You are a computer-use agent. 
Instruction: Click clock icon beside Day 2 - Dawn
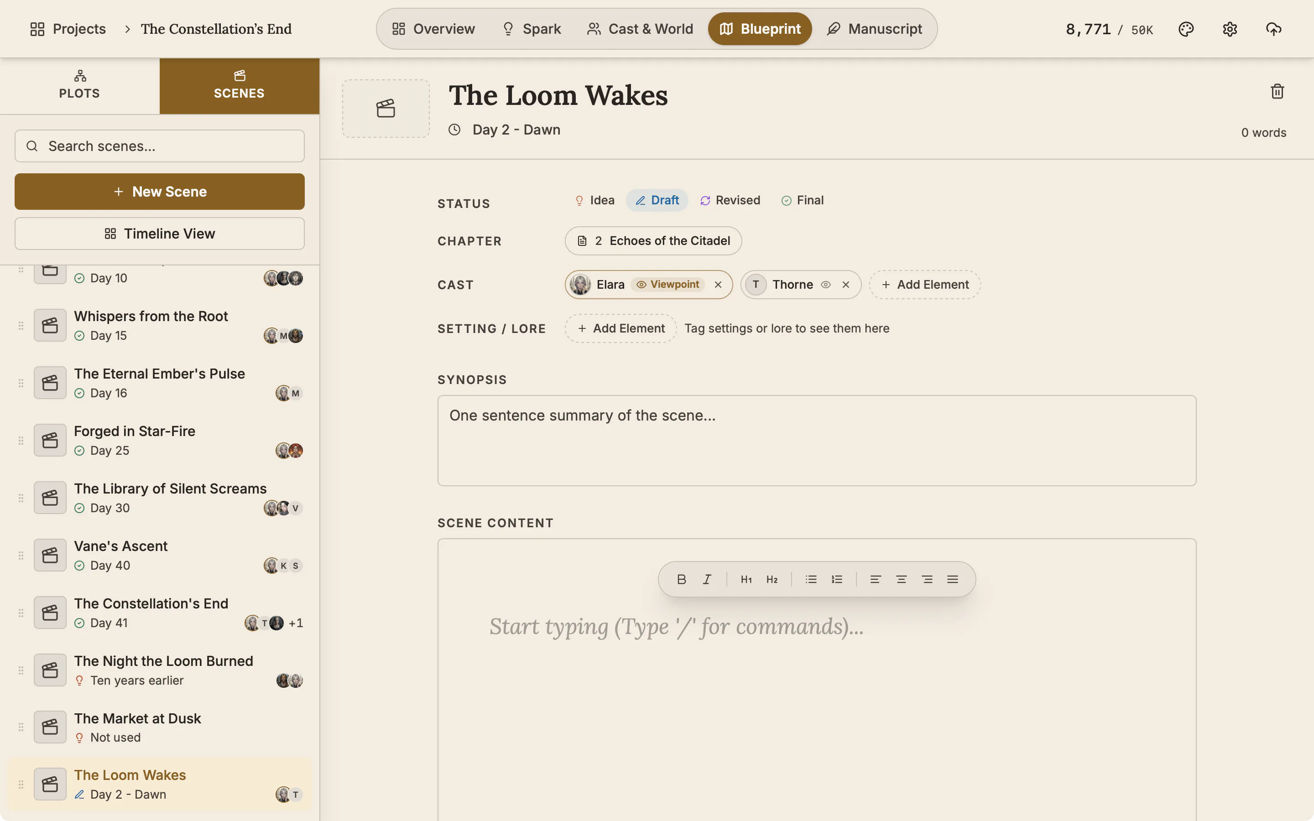tap(454, 130)
